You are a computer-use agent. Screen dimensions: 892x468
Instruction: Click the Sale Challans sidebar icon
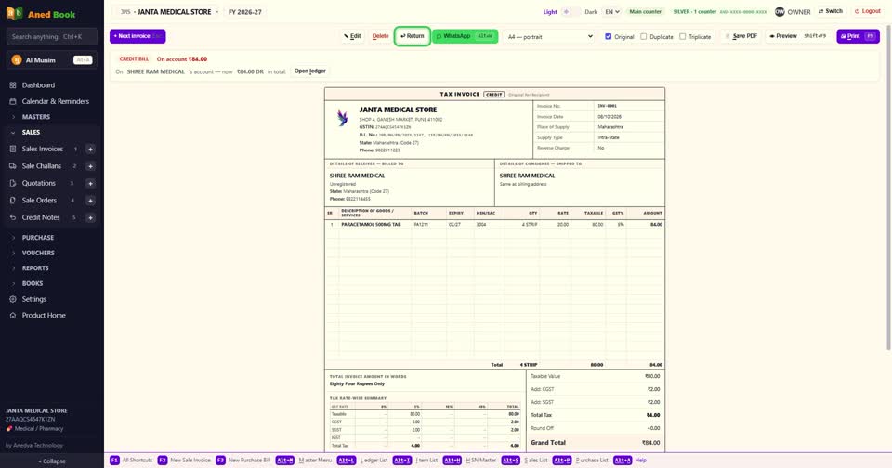pyautogui.click(x=13, y=166)
